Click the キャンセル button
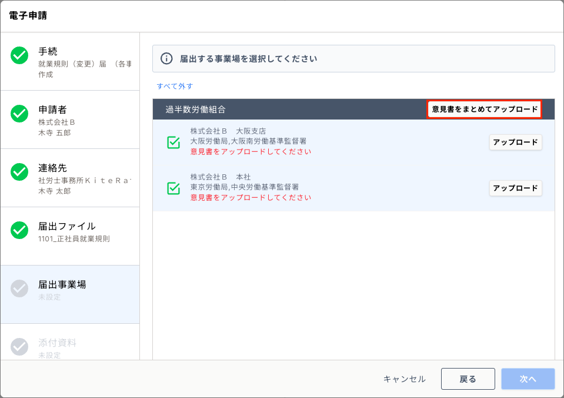The image size is (564, 398). tap(404, 379)
